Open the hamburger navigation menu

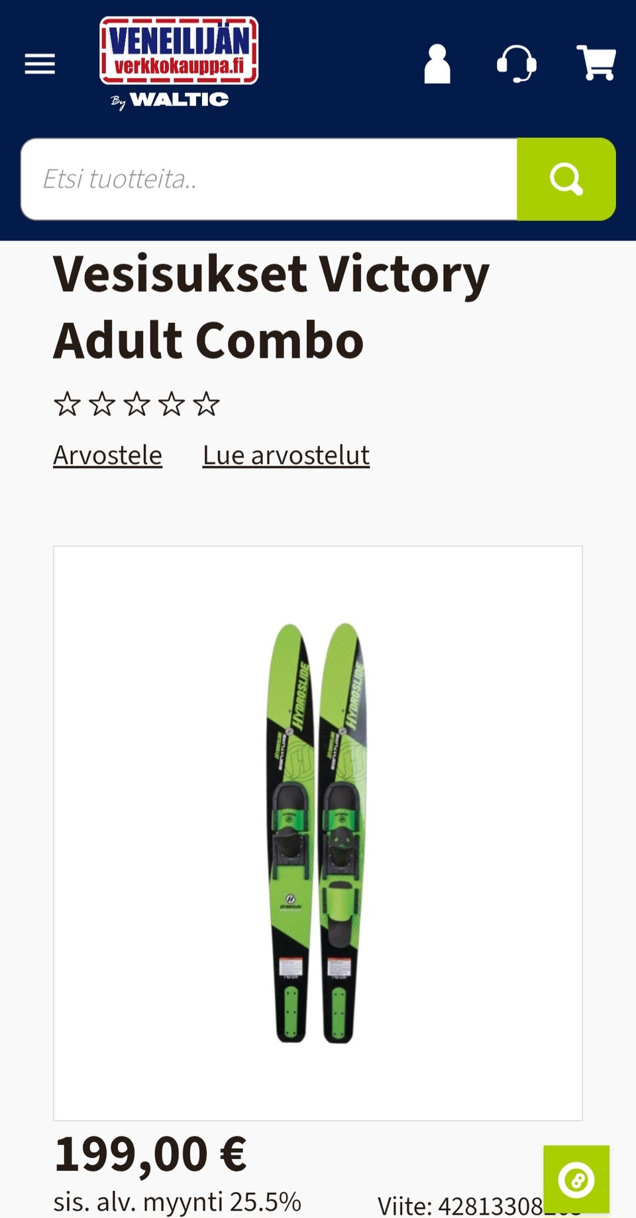[40, 64]
